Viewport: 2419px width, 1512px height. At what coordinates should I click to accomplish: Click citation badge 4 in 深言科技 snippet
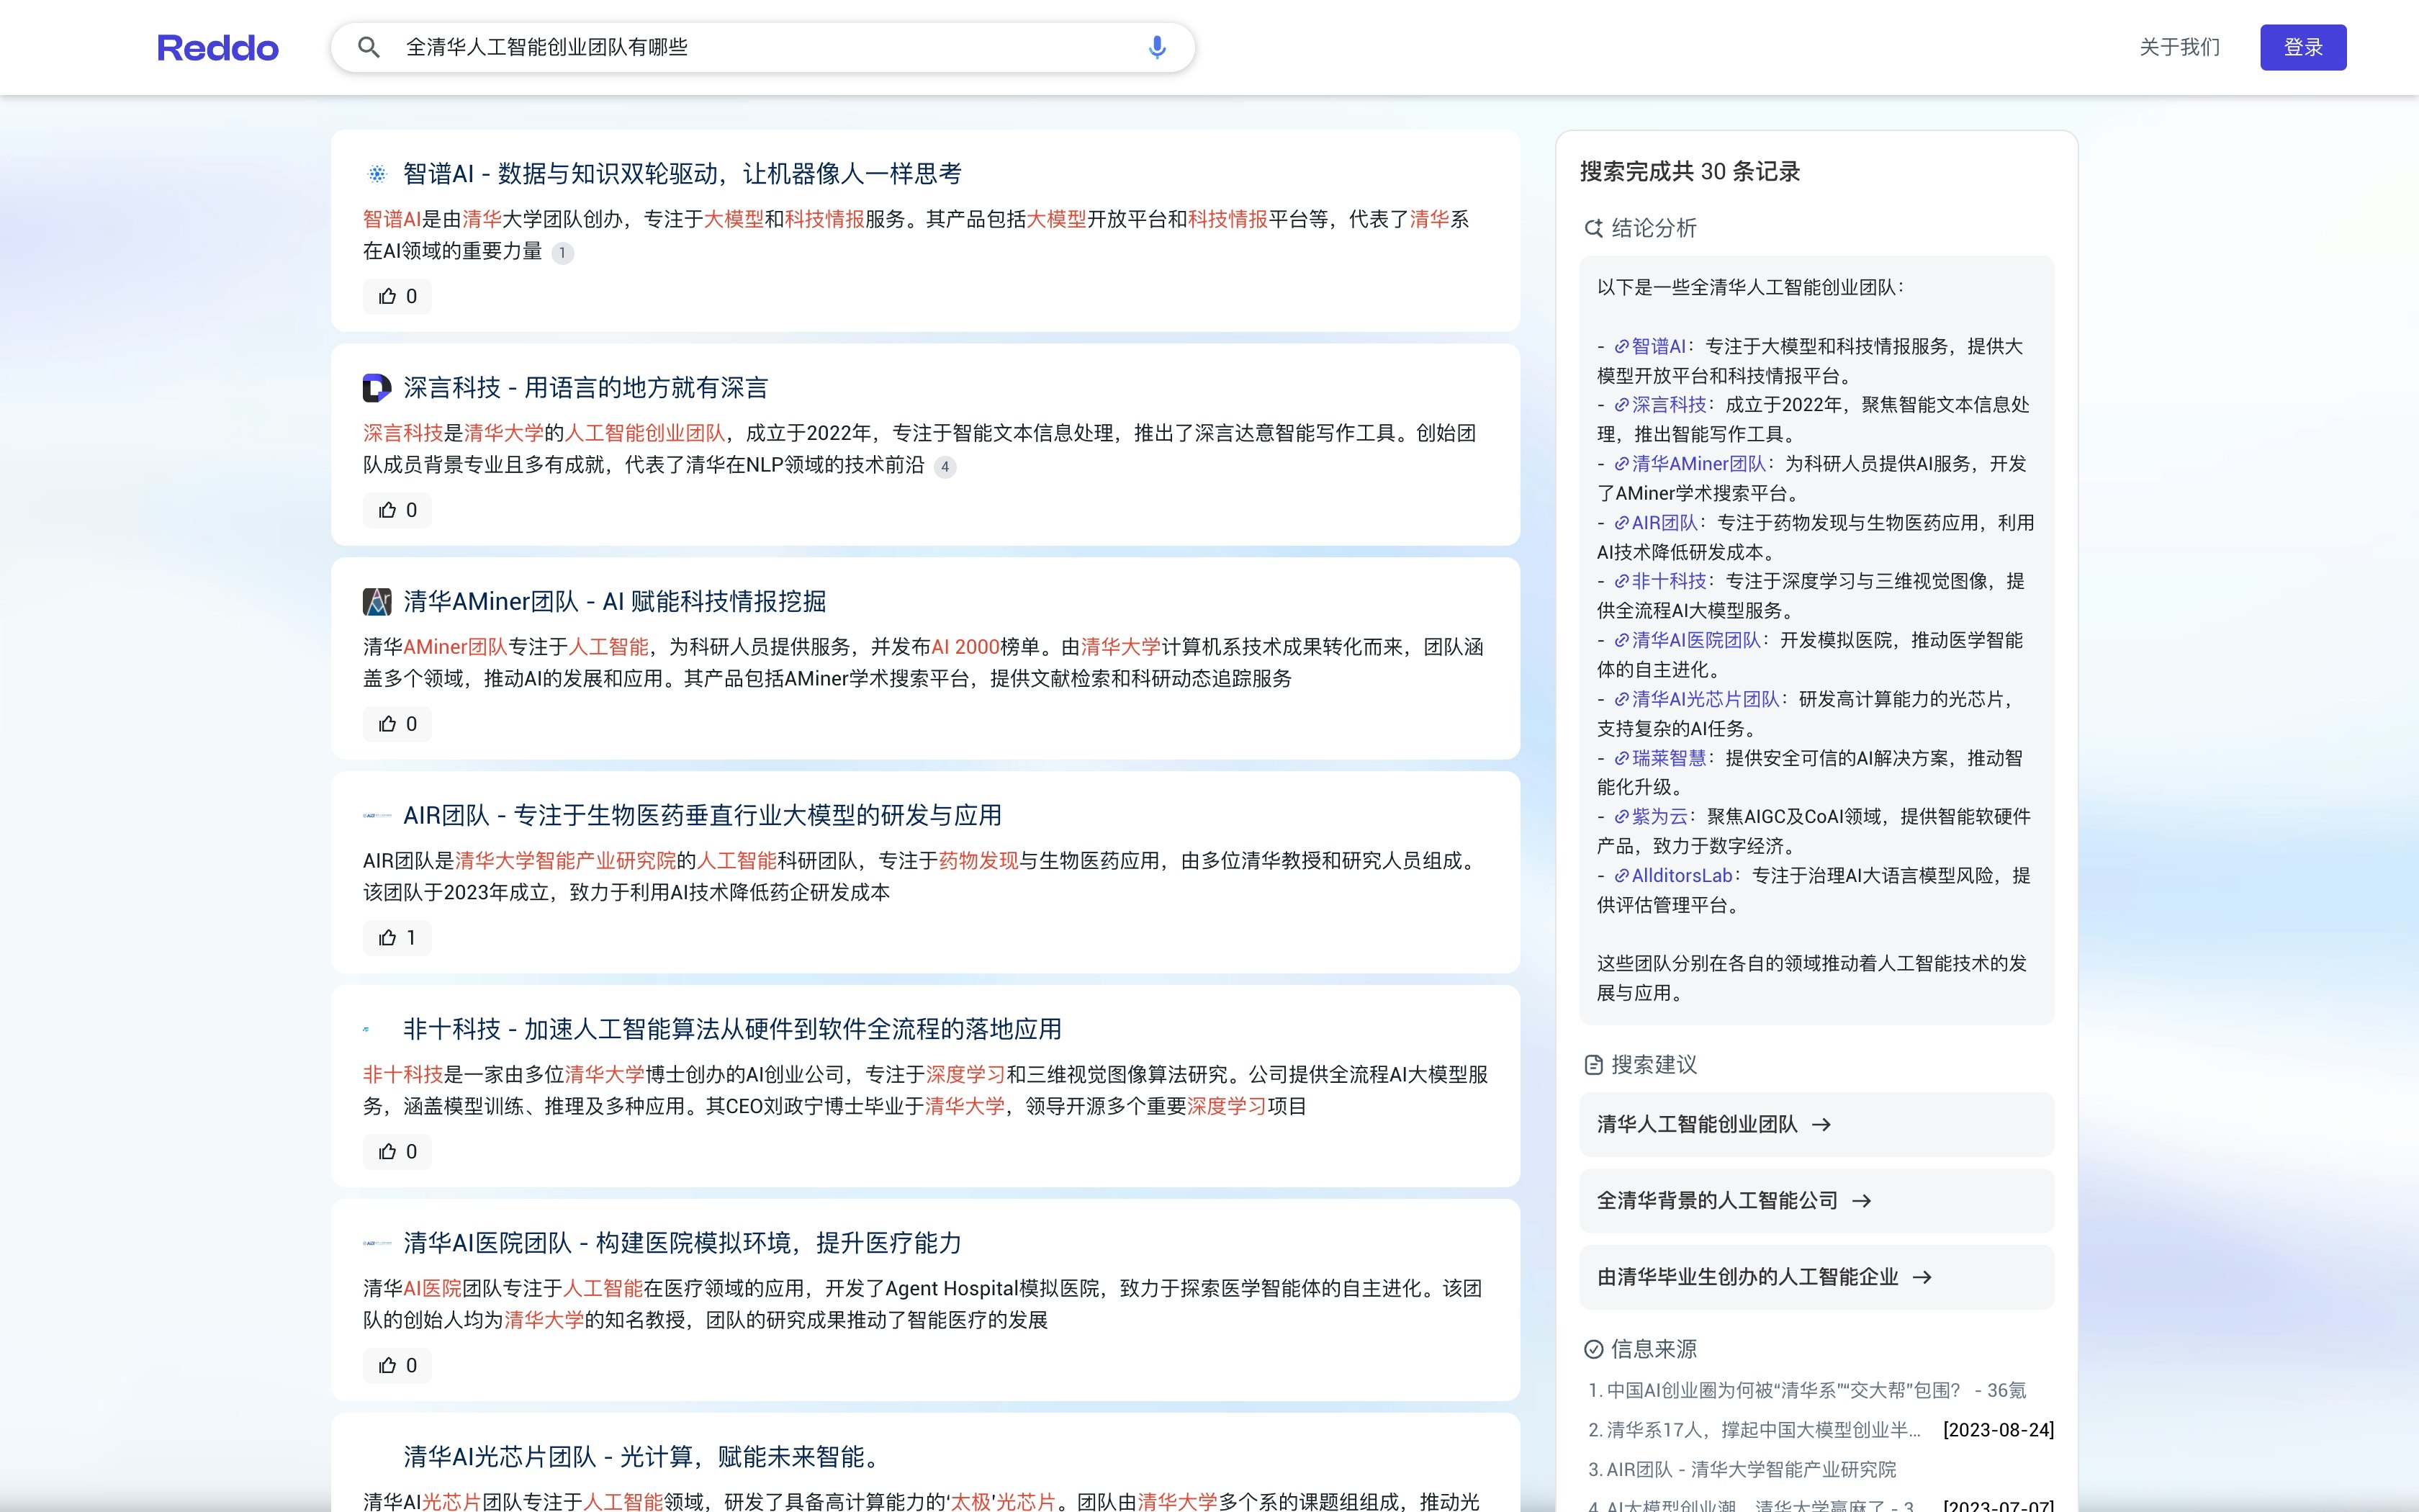coord(945,467)
